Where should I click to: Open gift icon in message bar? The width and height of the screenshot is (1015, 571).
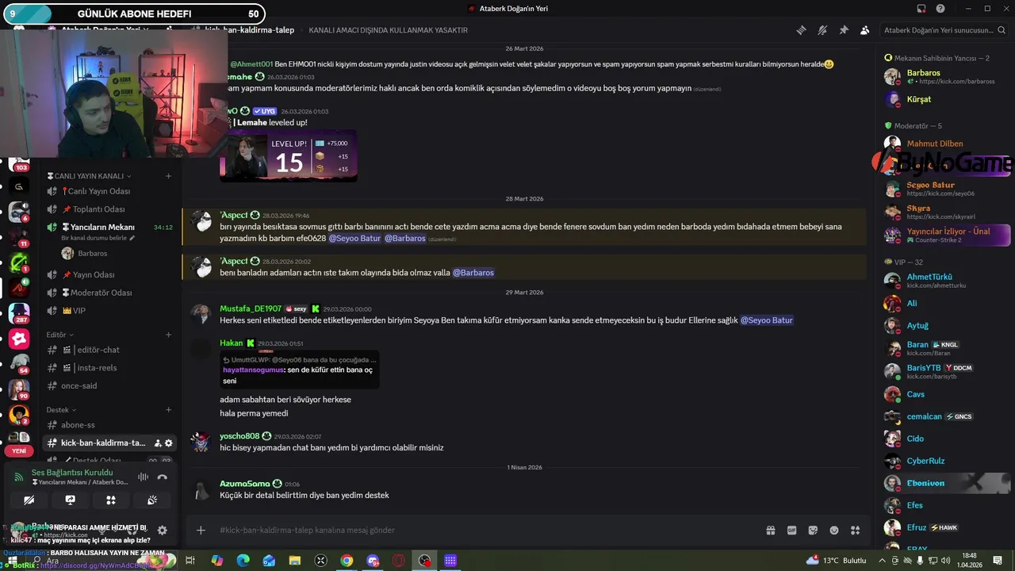pyautogui.click(x=770, y=531)
